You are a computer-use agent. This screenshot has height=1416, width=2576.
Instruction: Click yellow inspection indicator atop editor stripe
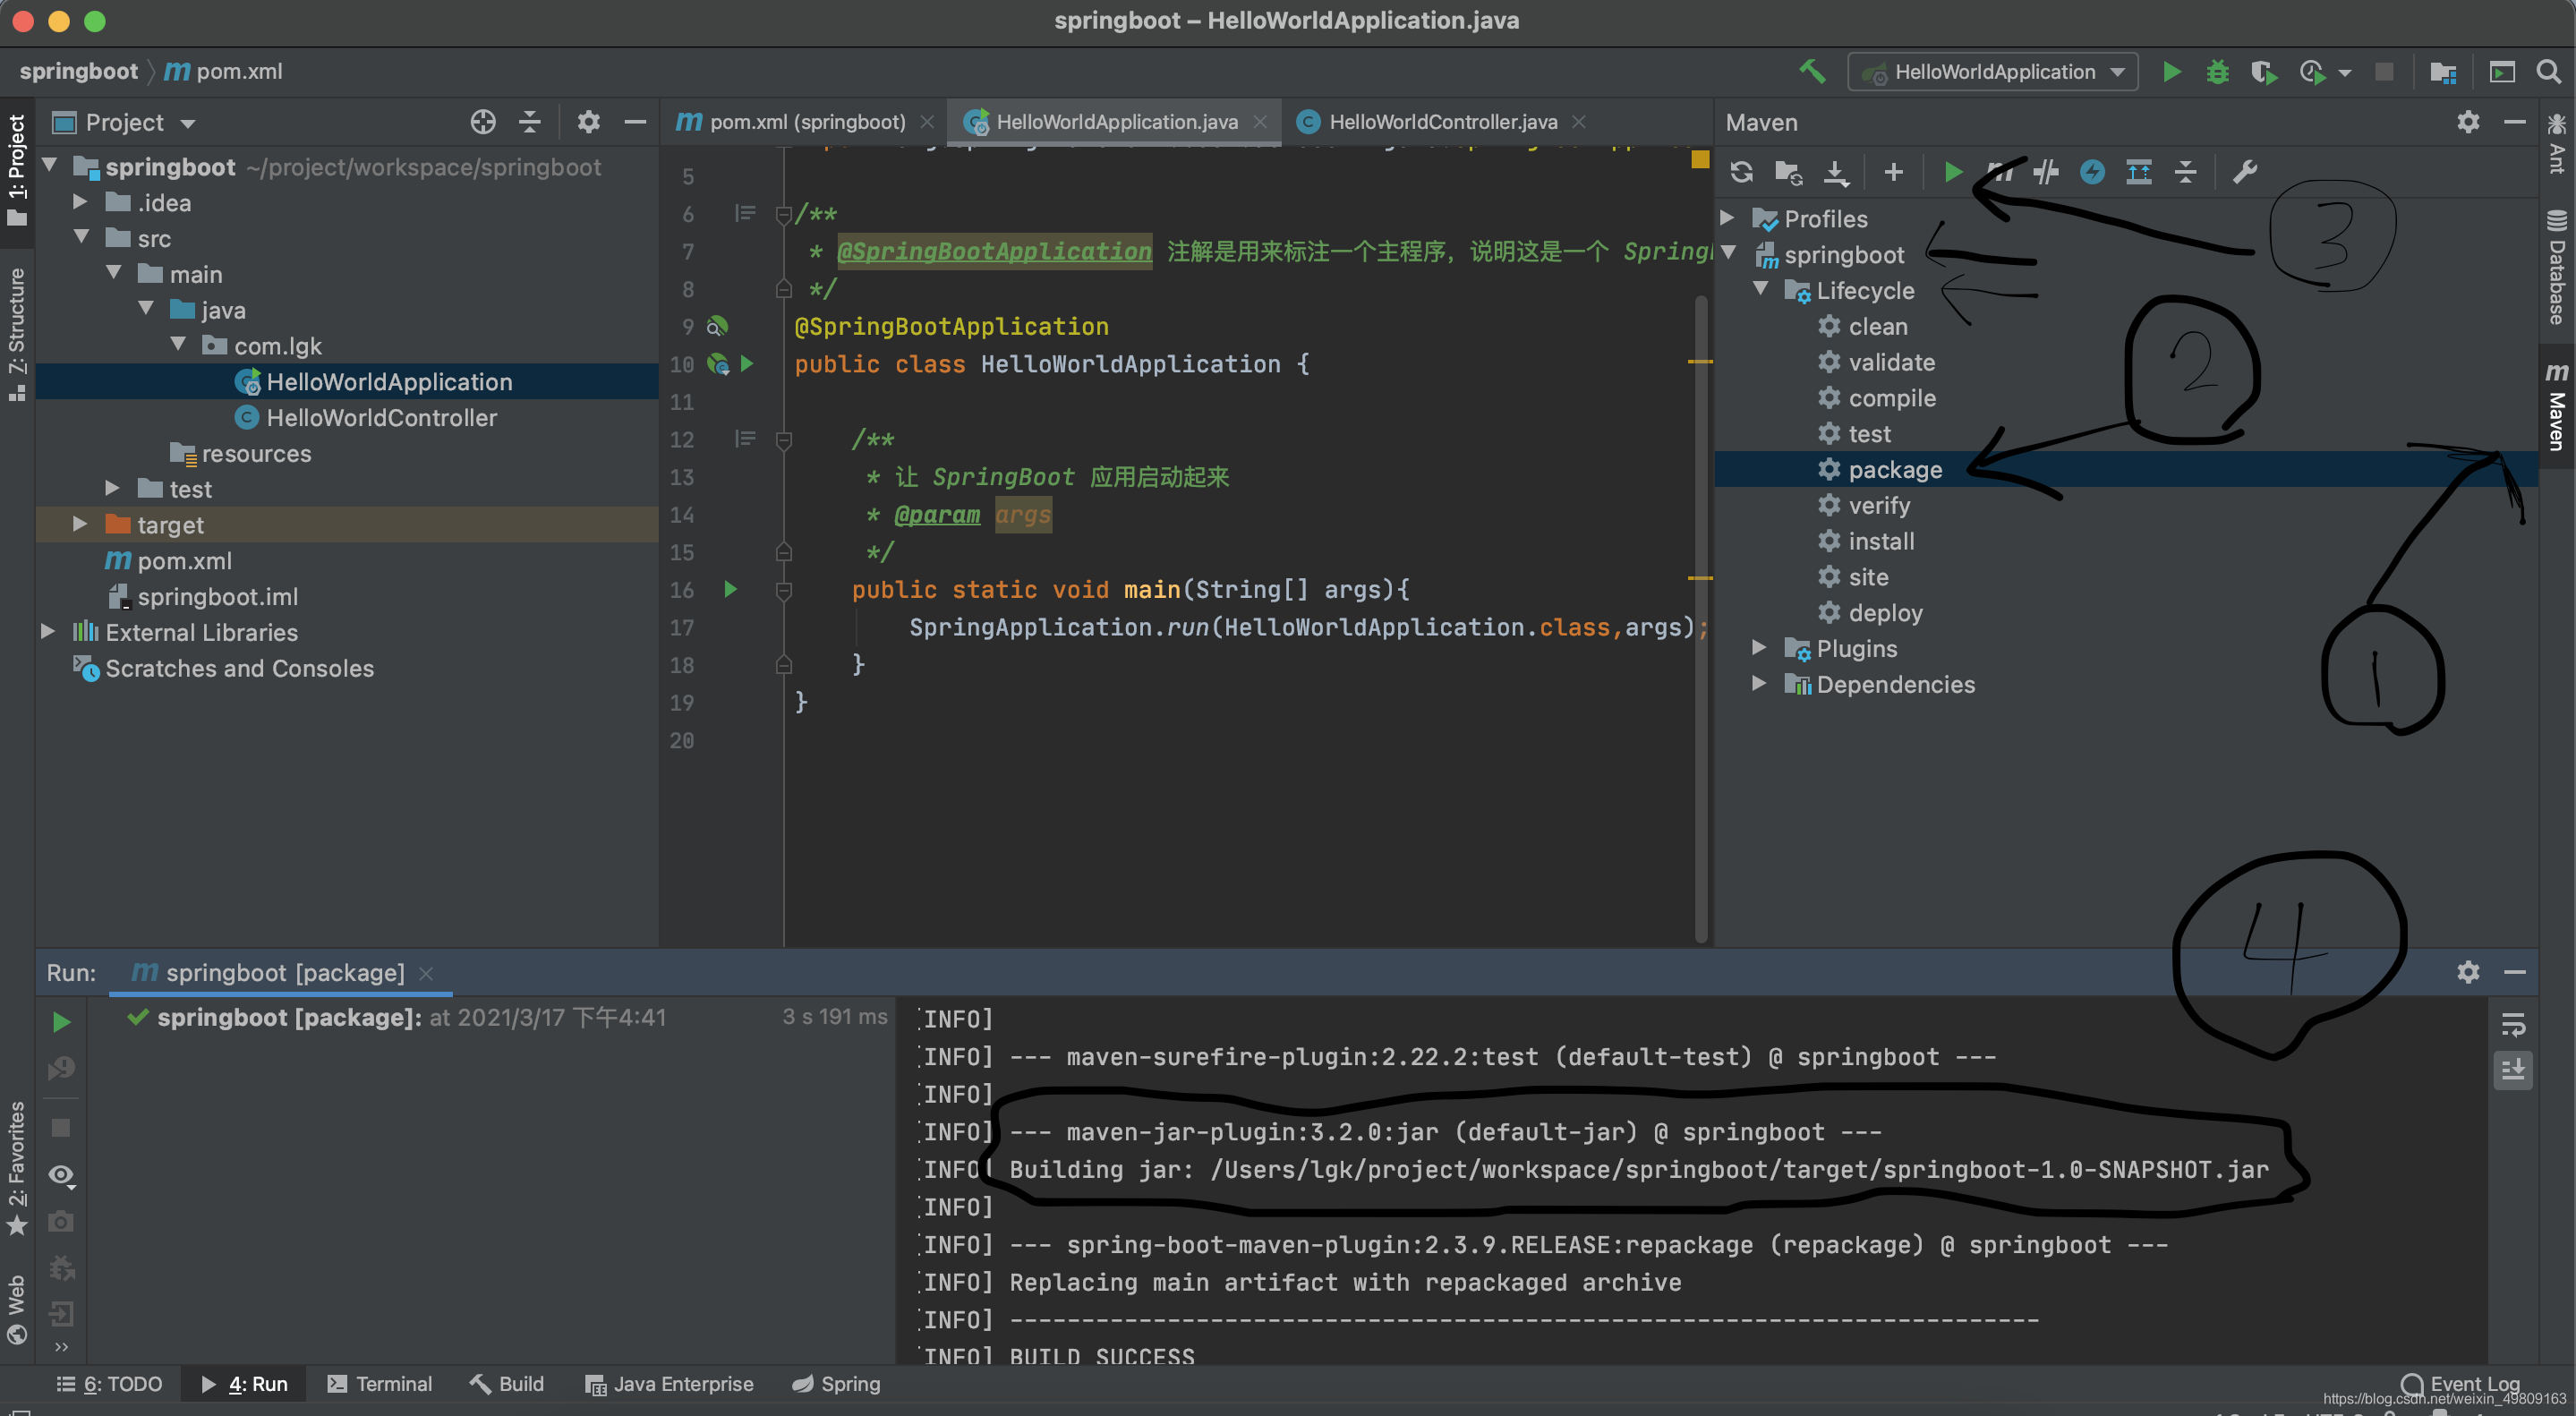(1699, 160)
